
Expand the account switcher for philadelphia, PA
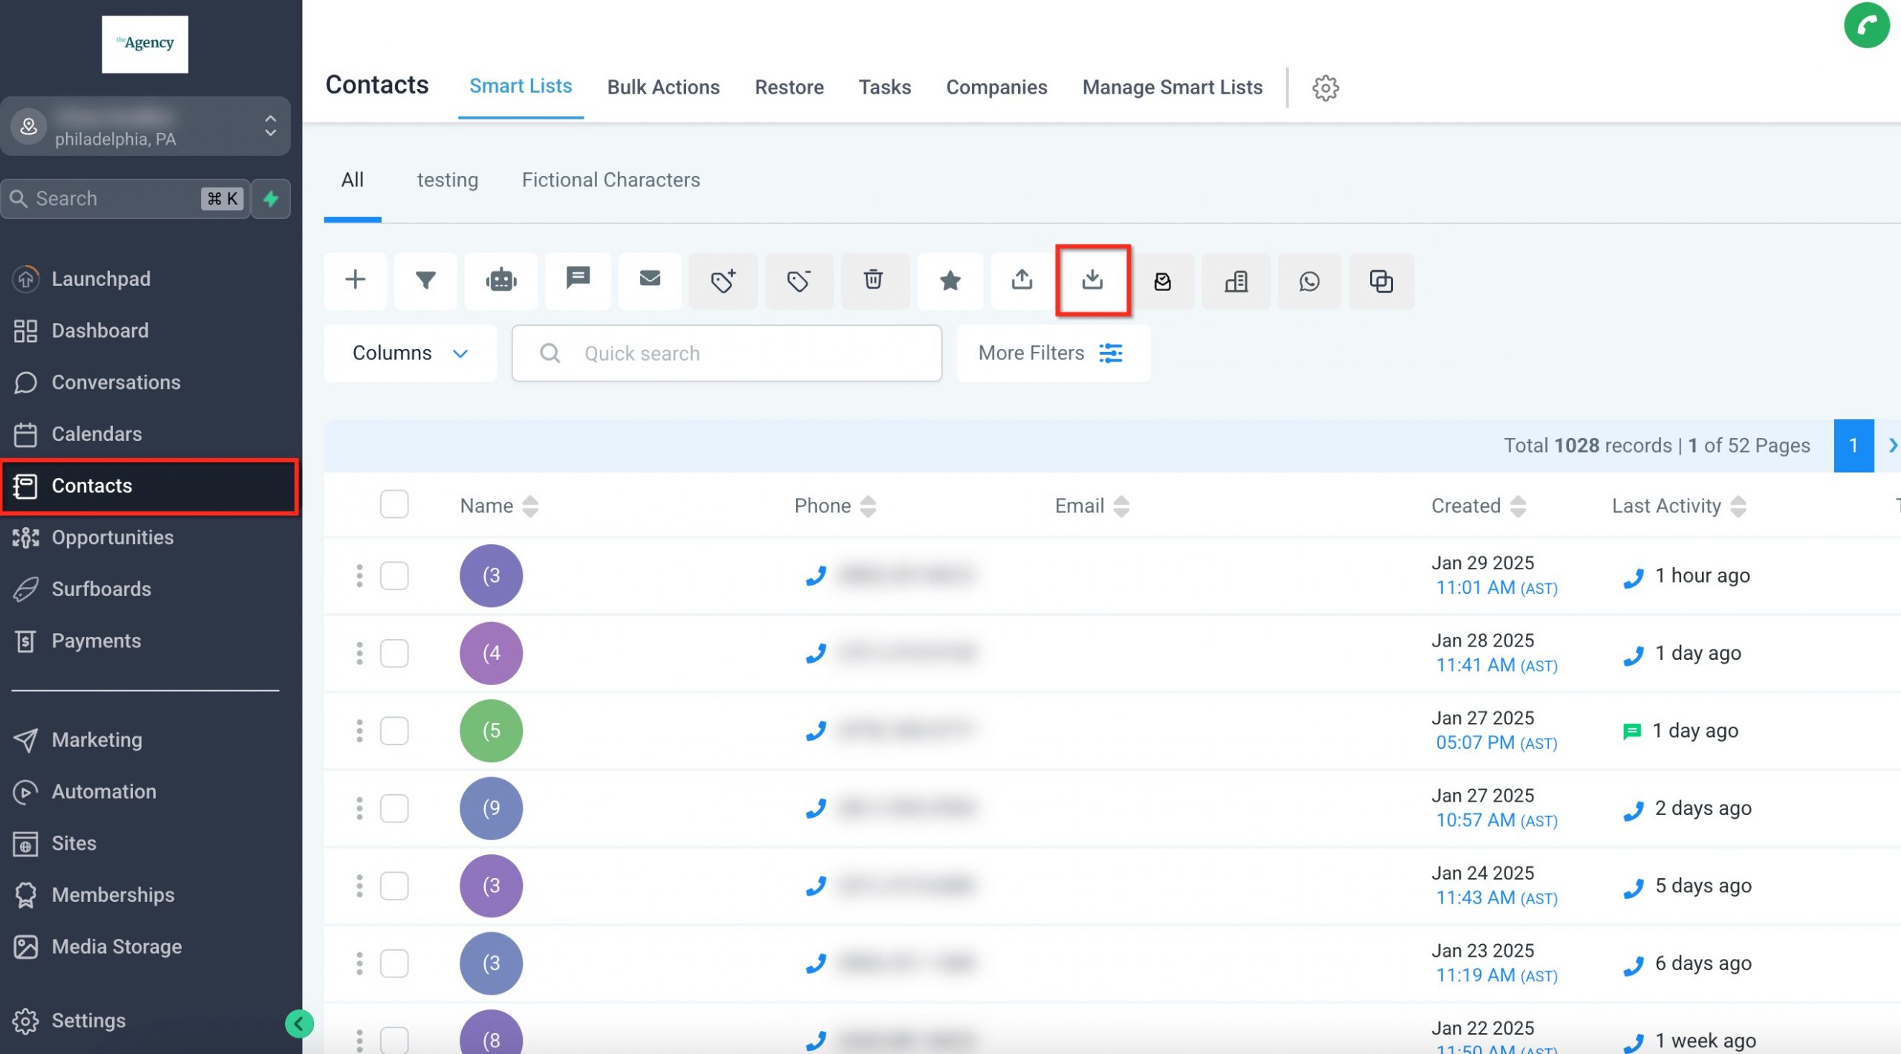click(x=270, y=126)
